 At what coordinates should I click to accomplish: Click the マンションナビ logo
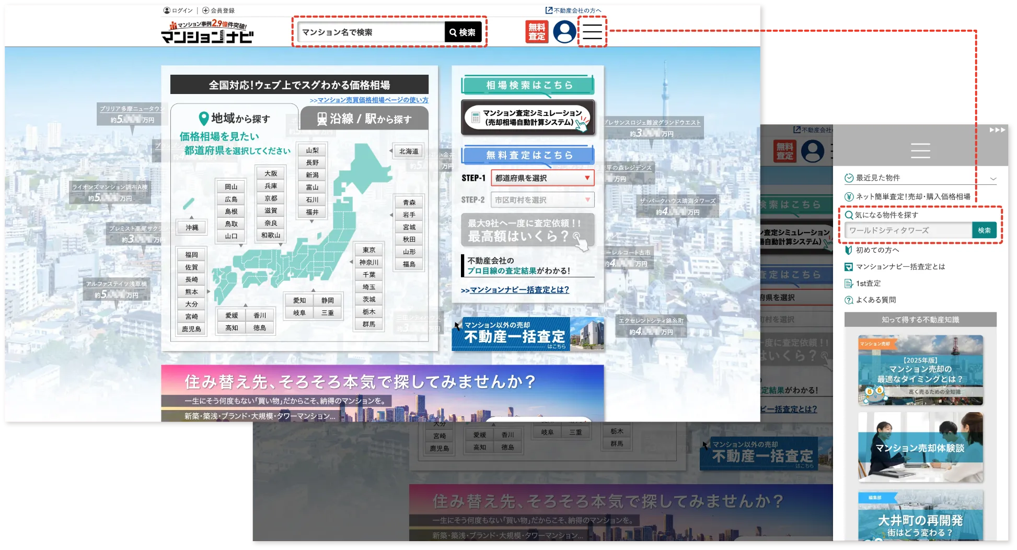pyautogui.click(x=207, y=32)
